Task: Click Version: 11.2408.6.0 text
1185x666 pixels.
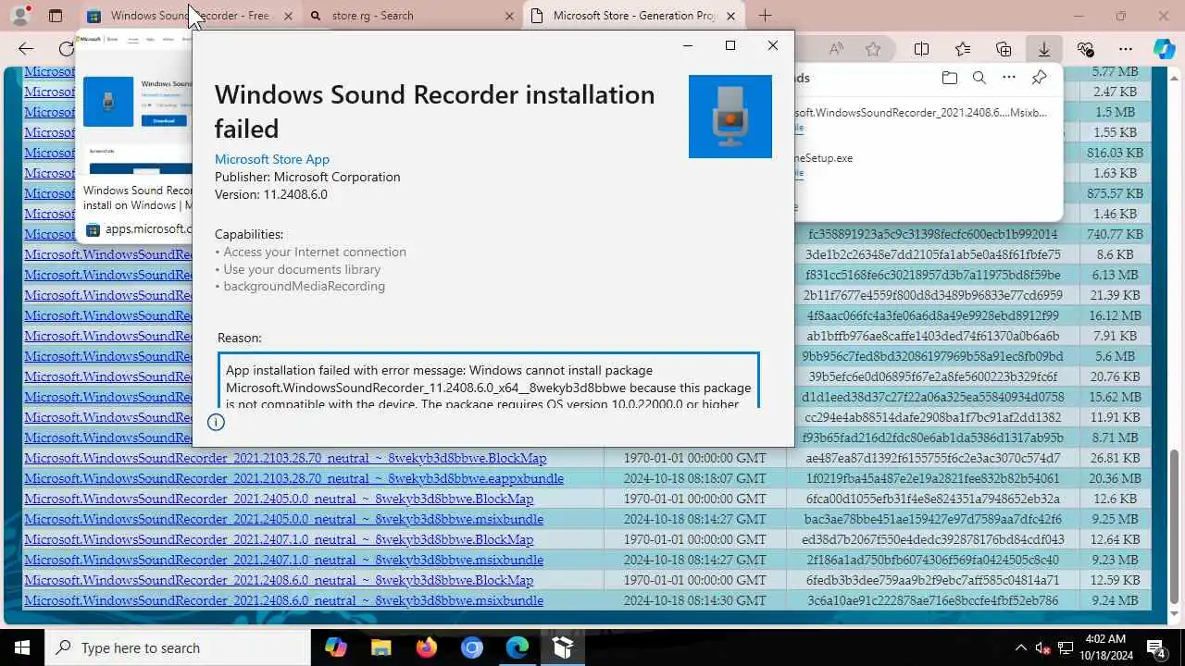Action: point(271,194)
